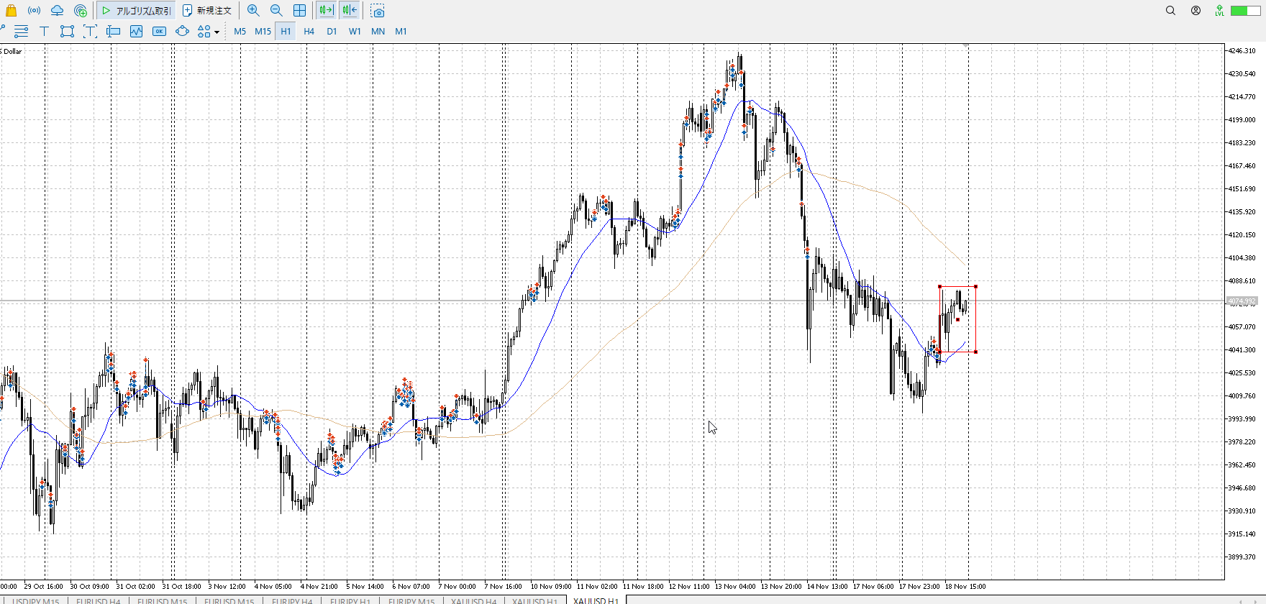Screen dimensions: 1266x604
Task: Select the text label T tool
Action: [x=44, y=31]
